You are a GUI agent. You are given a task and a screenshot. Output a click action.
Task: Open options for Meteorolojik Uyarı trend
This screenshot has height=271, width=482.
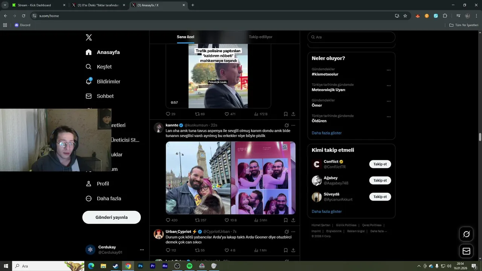(x=389, y=85)
